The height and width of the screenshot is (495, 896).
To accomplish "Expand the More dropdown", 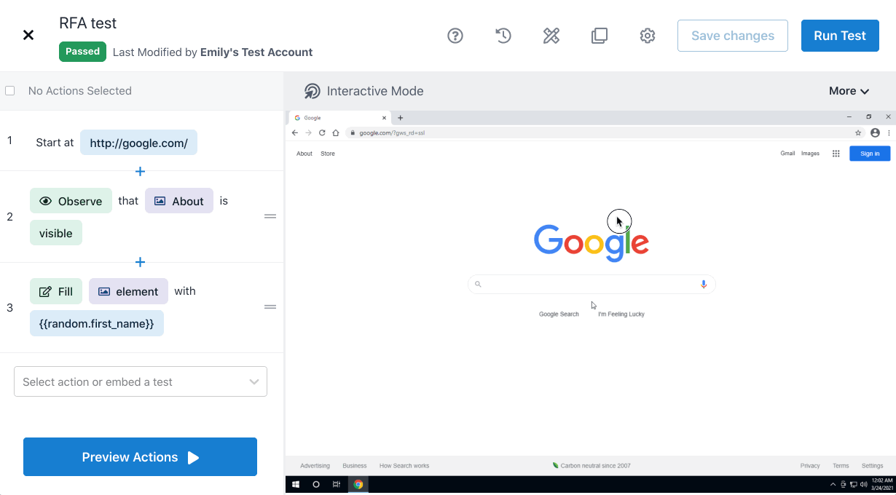I will (x=849, y=91).
